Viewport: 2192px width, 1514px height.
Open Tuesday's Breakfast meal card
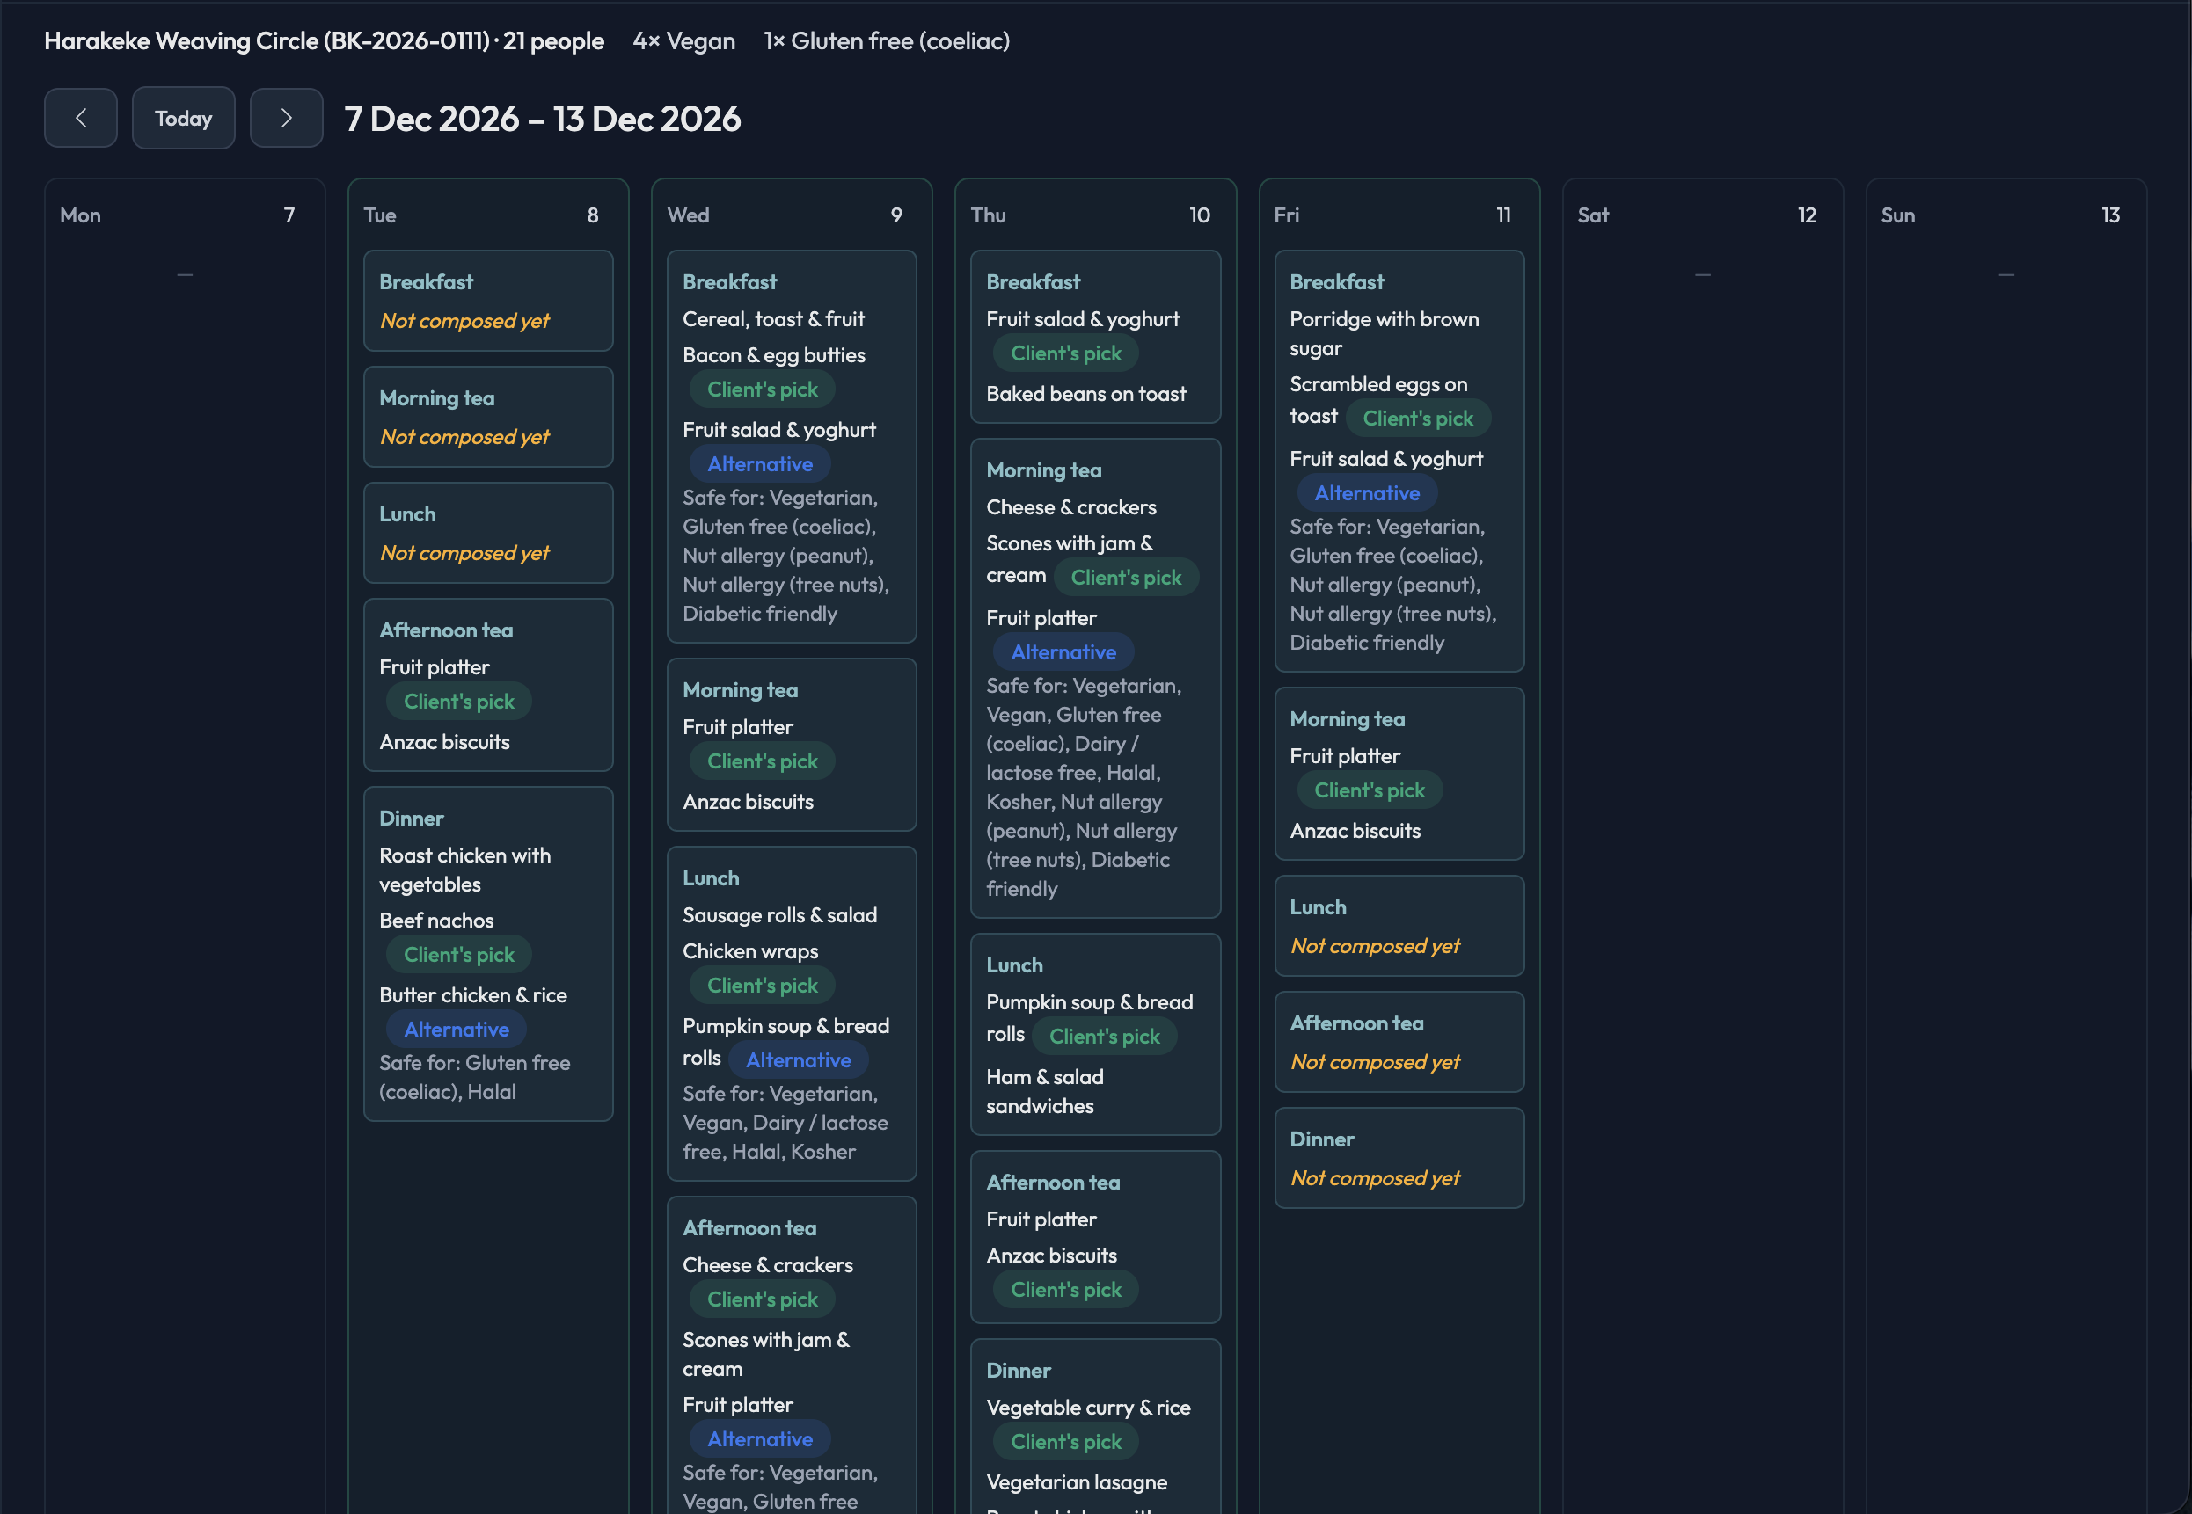(x=487, y=301)
